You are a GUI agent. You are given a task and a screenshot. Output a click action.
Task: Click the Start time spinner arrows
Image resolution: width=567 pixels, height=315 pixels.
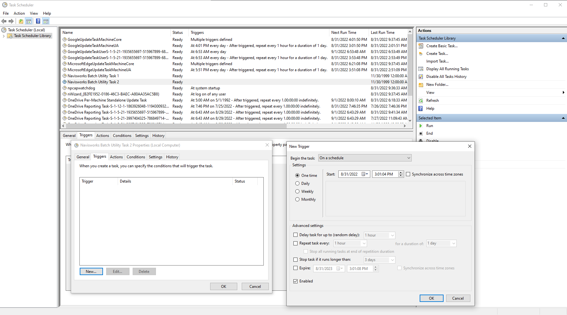point(401,174)
